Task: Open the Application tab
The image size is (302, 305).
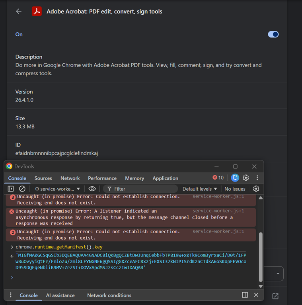Action: point(166,178)
